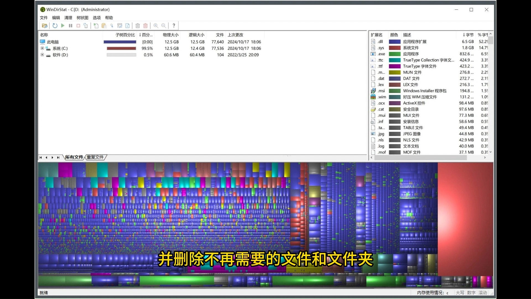Click the .dll blue color swatch

395,42
